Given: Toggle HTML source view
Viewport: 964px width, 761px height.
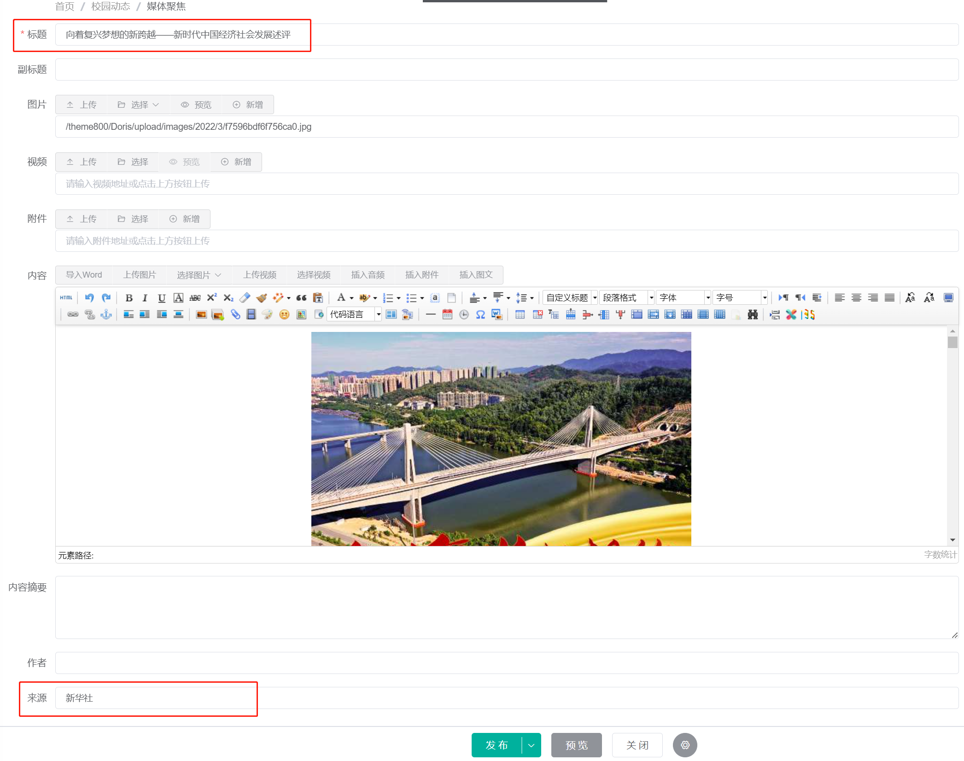Looking at the screenshot, I should point(66,298).
